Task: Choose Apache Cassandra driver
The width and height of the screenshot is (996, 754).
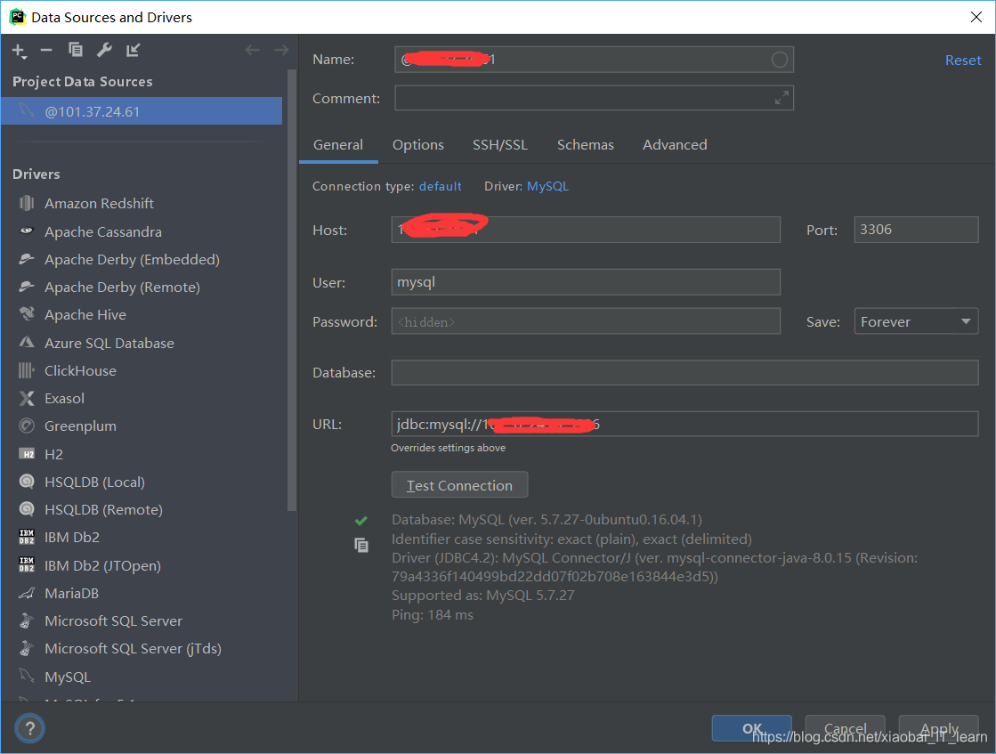Action: pos(103,231)
